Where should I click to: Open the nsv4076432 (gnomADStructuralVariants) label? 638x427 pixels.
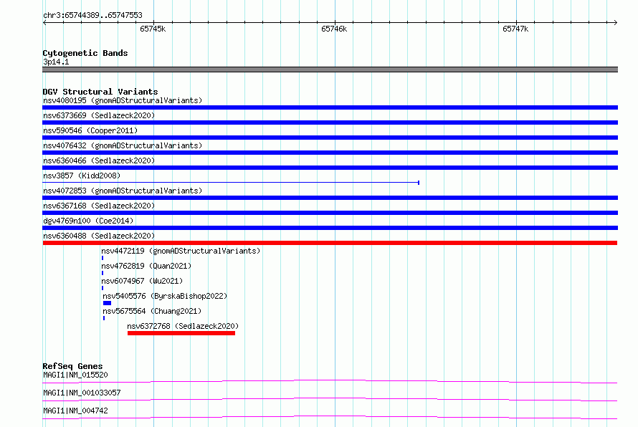(x=123, y=145)
